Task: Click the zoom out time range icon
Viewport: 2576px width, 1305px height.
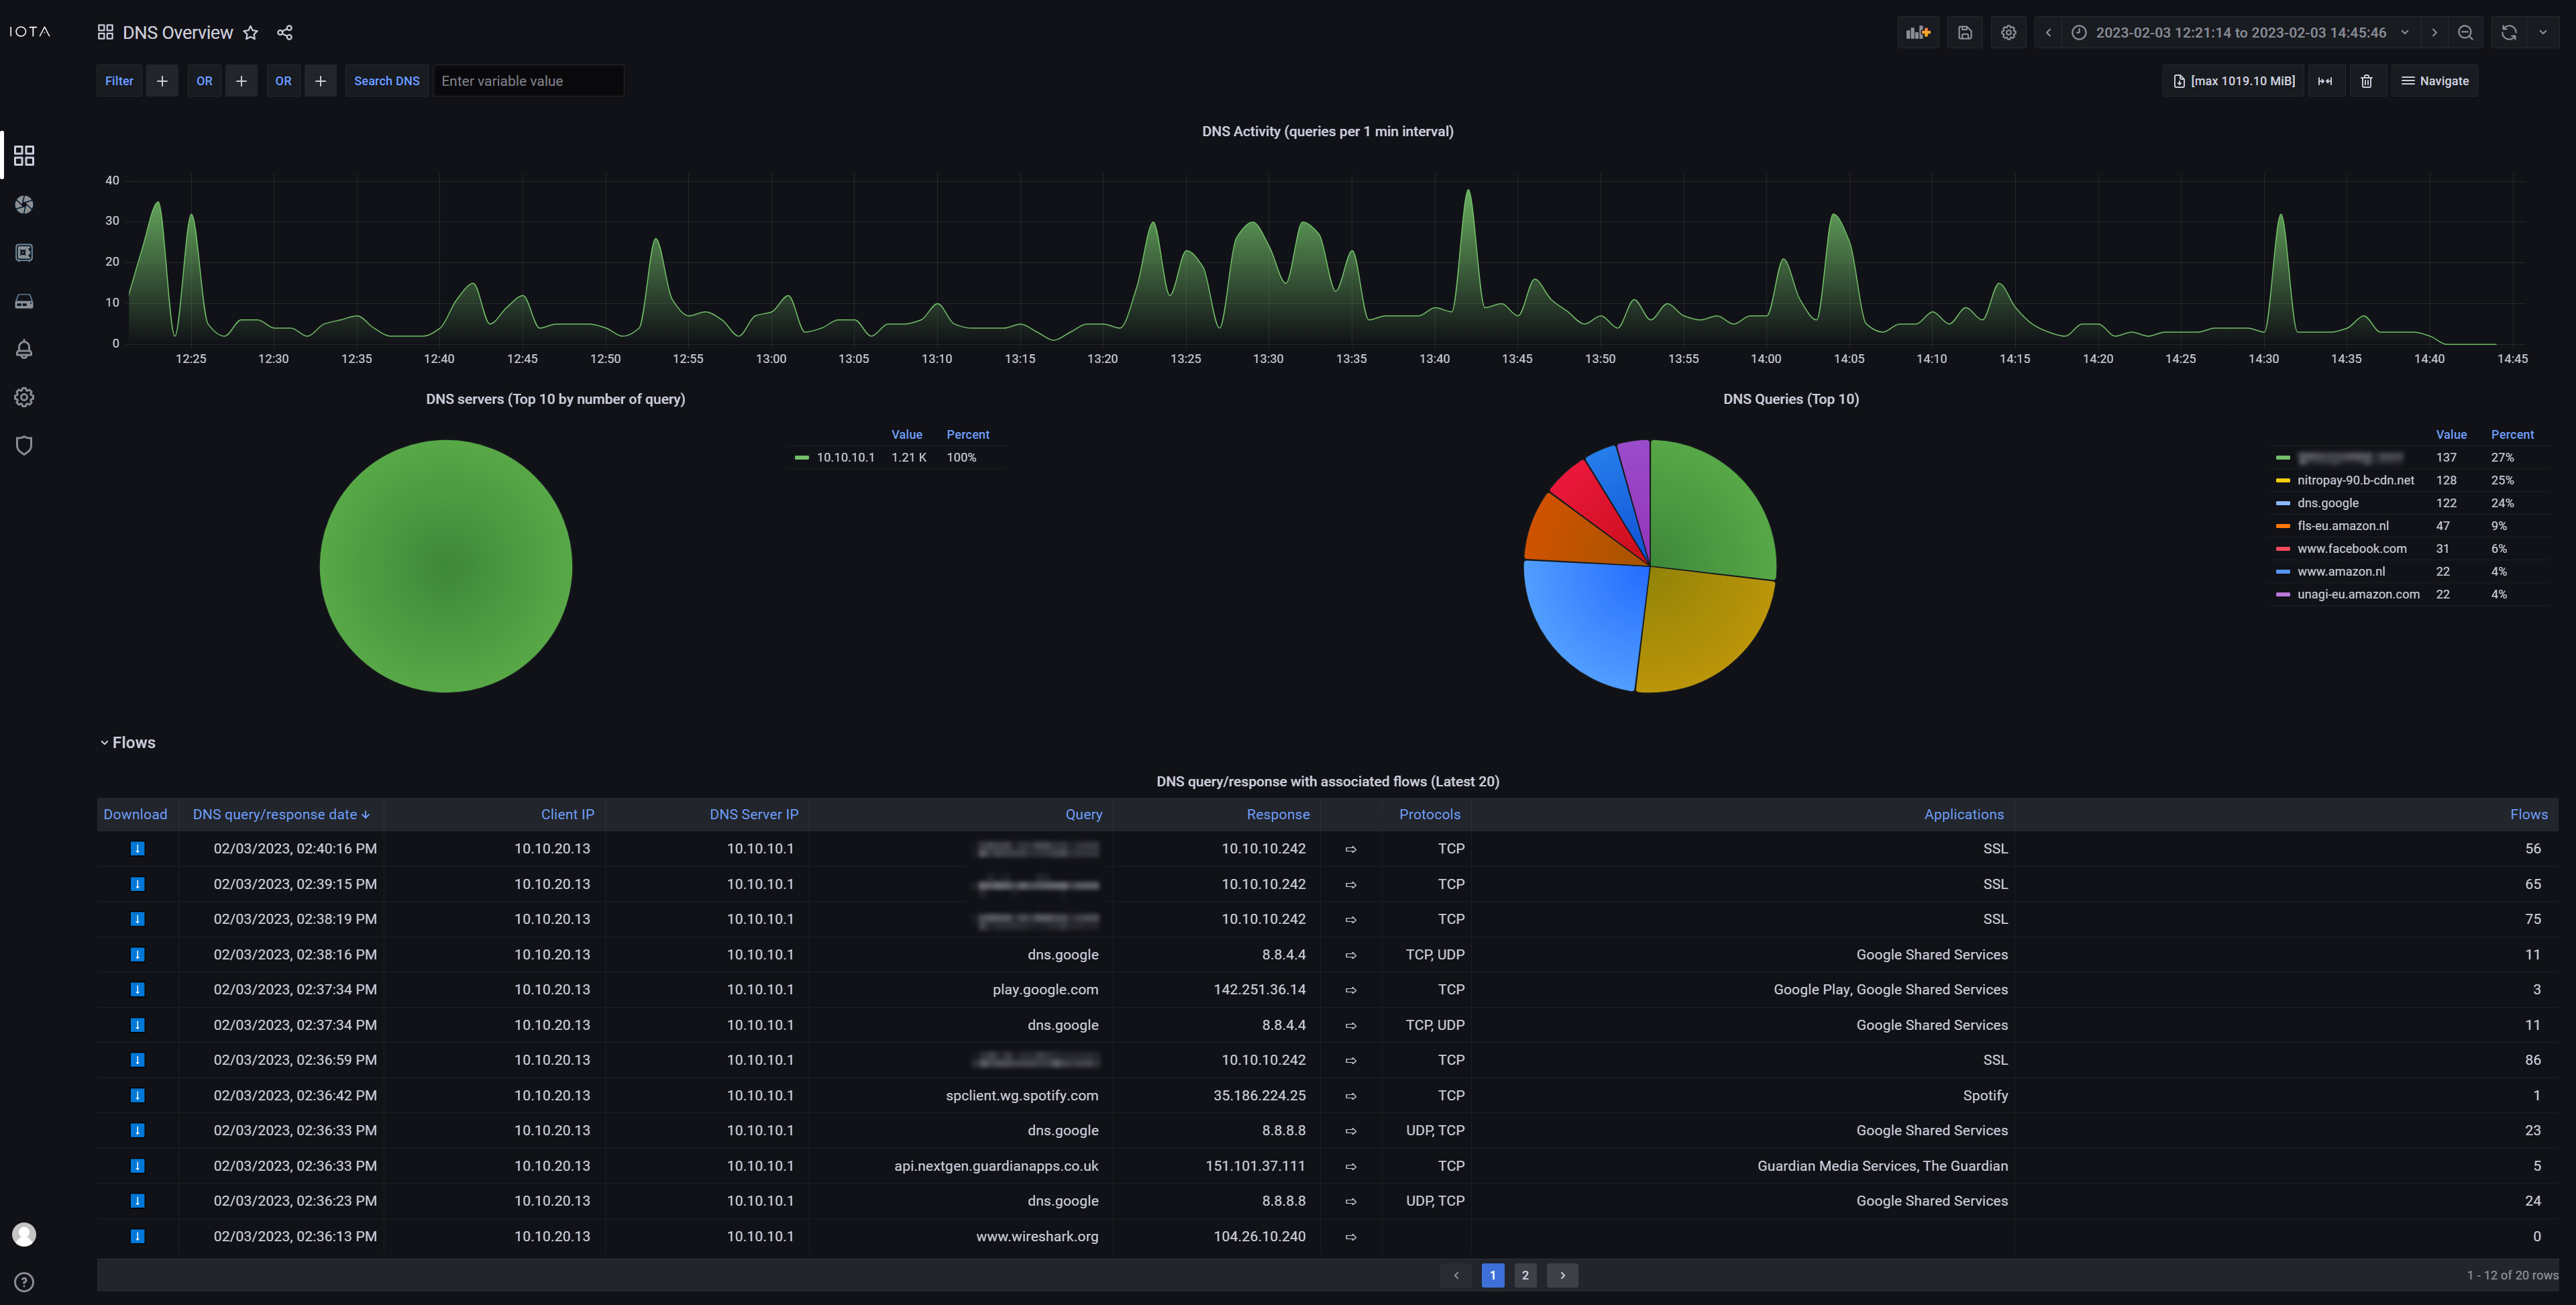Action: (2465, 33)
